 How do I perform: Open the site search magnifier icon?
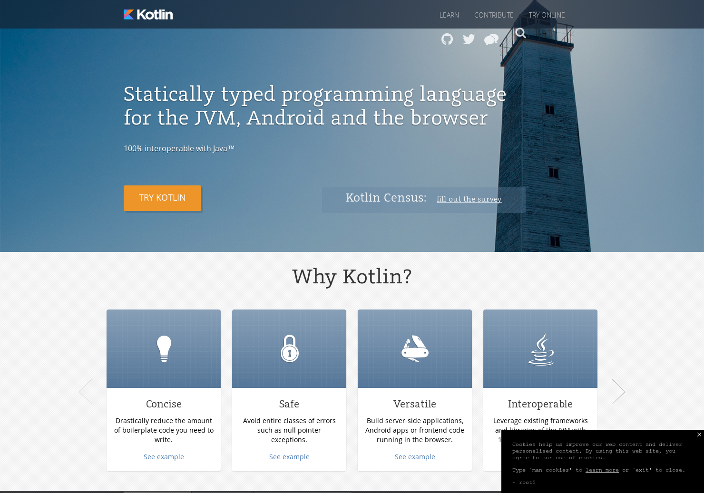click(521, 33)
